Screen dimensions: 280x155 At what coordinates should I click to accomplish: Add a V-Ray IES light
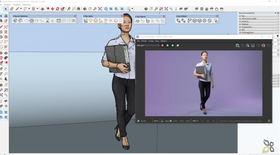pyautogui.click(x=106, y=21)
